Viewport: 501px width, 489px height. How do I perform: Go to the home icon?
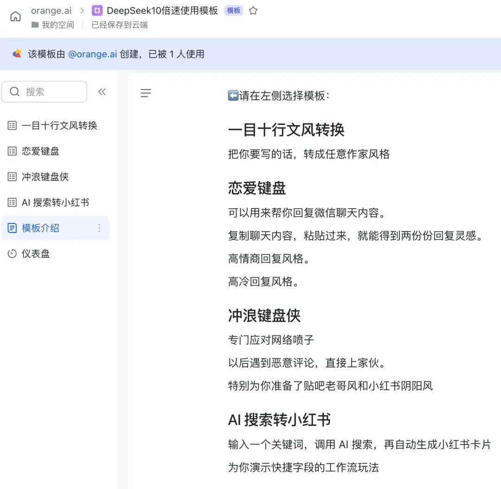[15, 16]
